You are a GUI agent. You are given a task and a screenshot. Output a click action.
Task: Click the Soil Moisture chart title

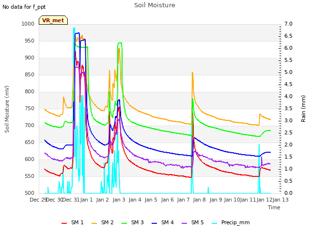click(x=155, y=5)
